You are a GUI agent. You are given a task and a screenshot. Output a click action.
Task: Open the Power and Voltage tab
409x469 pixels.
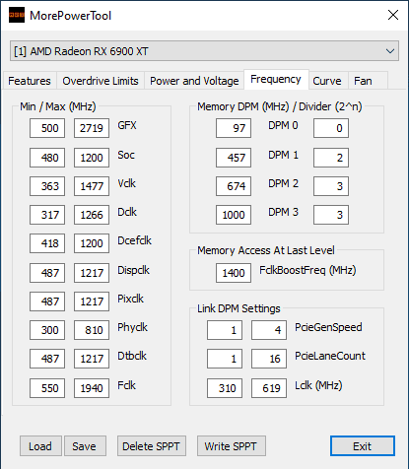(x=194, y=81)
